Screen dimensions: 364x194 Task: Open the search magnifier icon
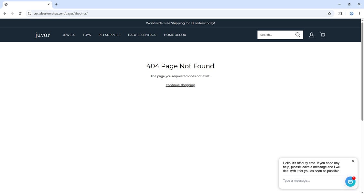(x=297, y=34)
